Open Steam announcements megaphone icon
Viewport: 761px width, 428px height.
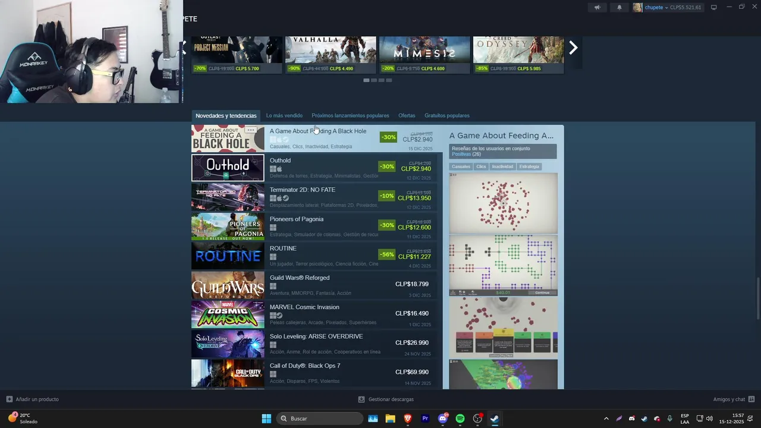point(598,7)
